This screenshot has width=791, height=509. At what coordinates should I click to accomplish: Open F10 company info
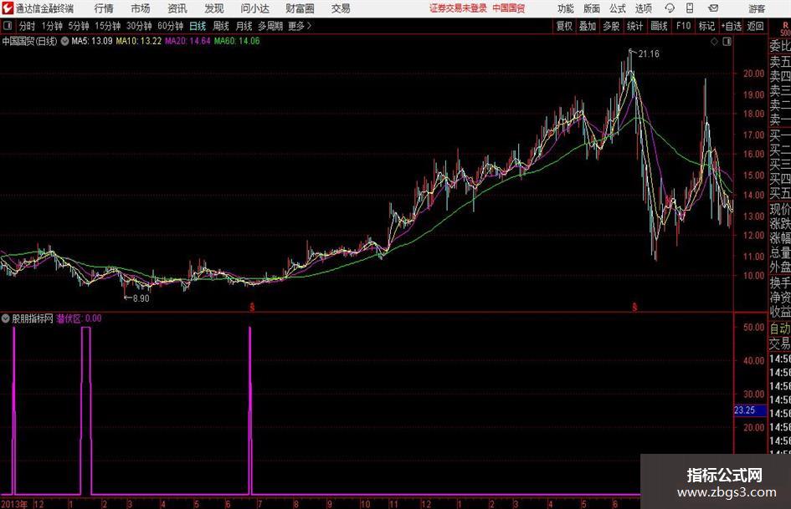tap(683, 26)
